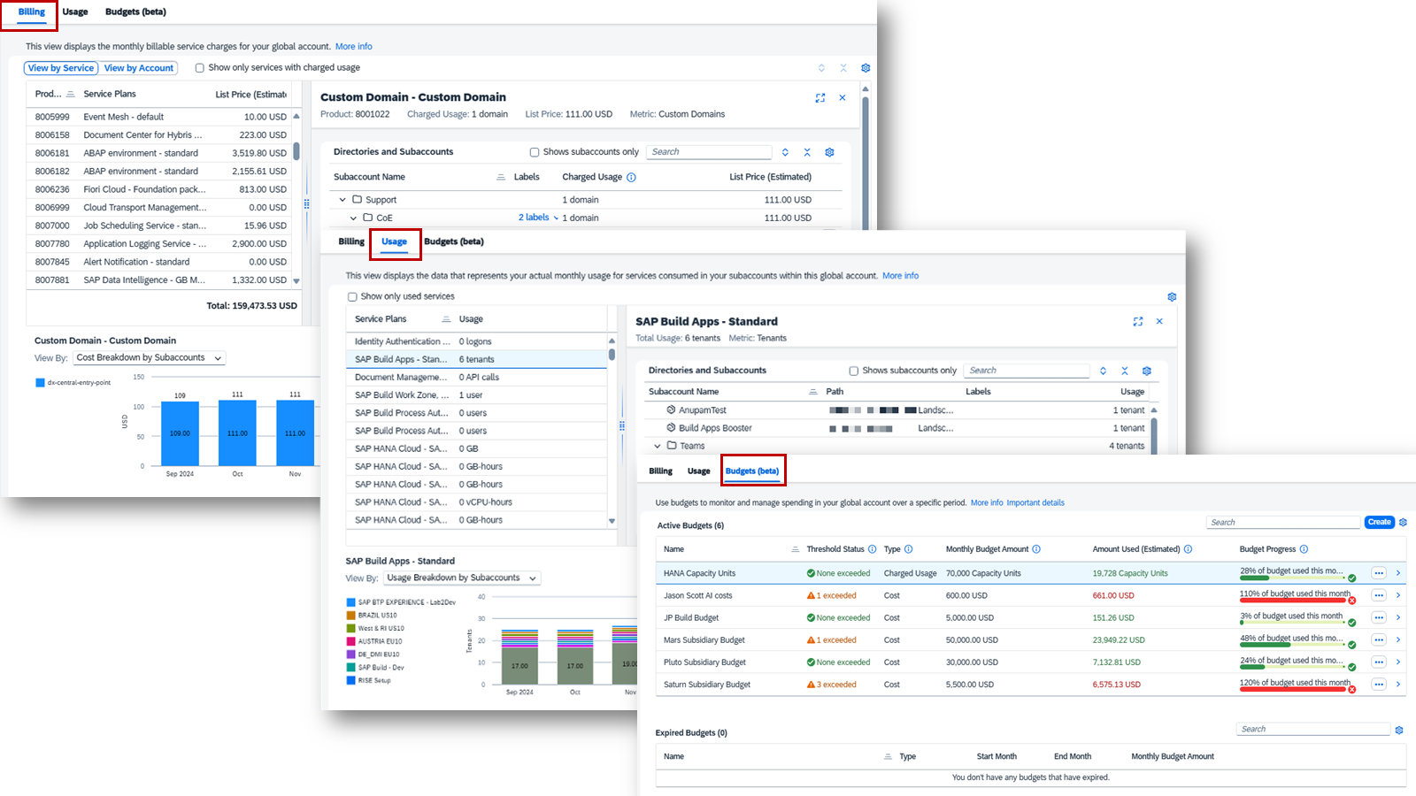
Task: Open the 2 labels link on CoE row
Action: point(534,218)
